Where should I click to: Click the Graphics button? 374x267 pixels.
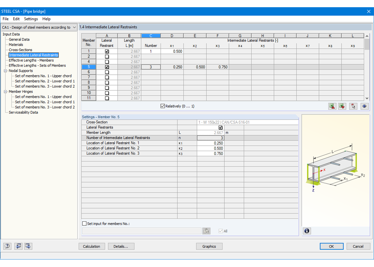[209, 246]
